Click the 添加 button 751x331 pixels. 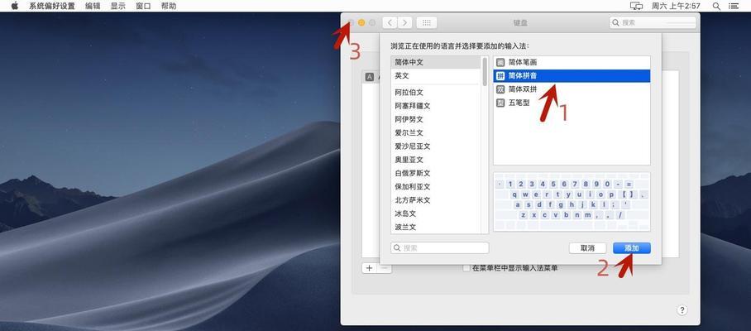pos(632,248)
